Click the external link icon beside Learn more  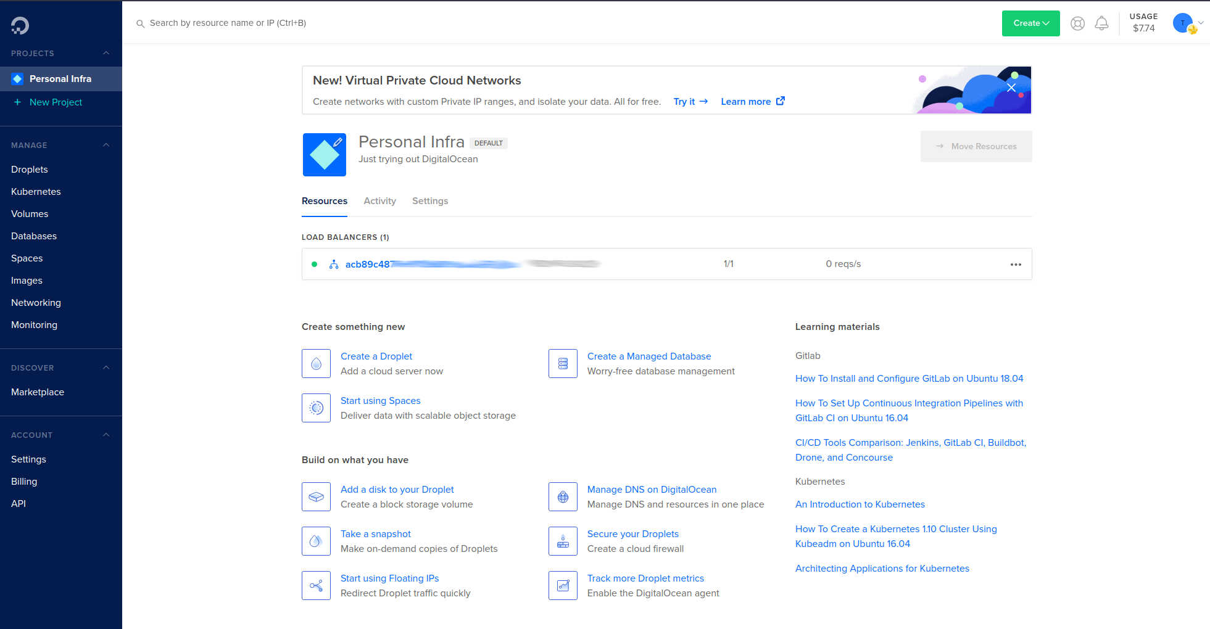[781, 101]
